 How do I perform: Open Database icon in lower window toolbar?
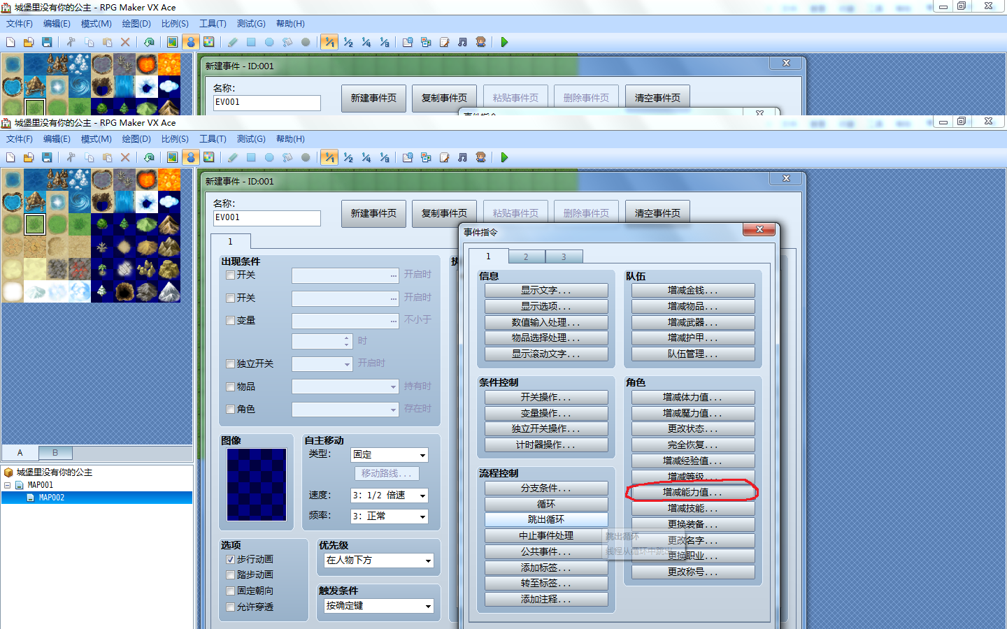(408, 158)
